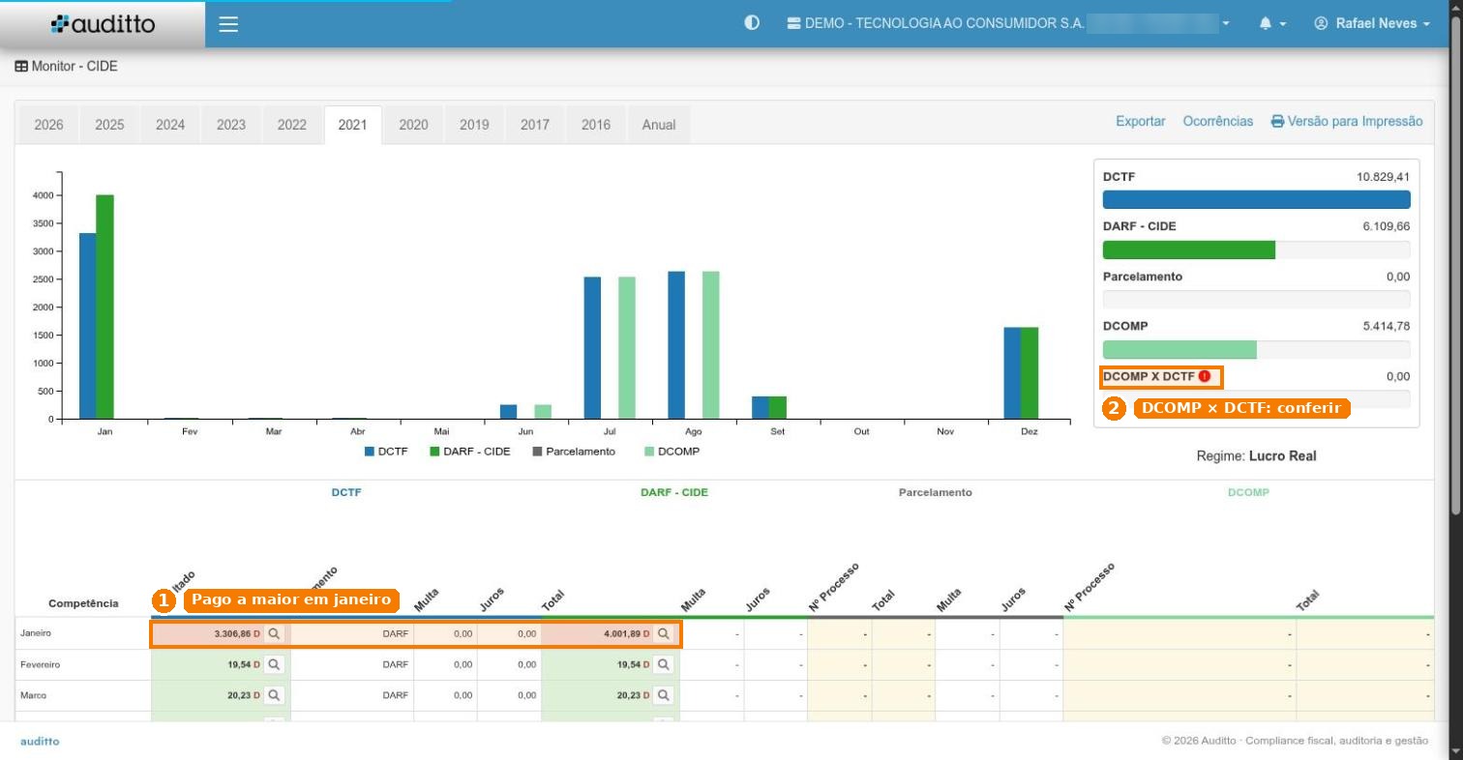Click the auditto footer link
The height and width of the screenshot is (760, 1463).
click(40, 742)
